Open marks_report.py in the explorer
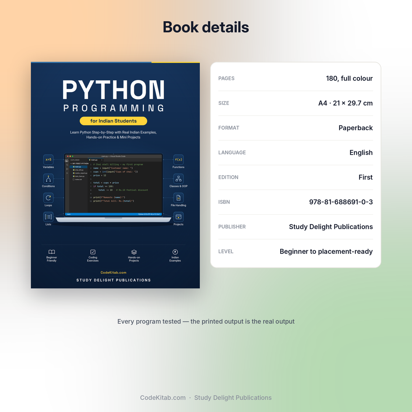412x412 pixels. coord(80,173)
